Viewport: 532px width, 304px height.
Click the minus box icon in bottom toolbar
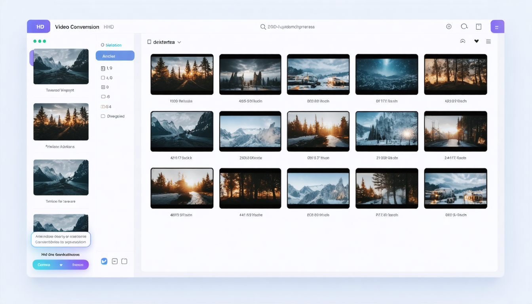pos(114,261)
